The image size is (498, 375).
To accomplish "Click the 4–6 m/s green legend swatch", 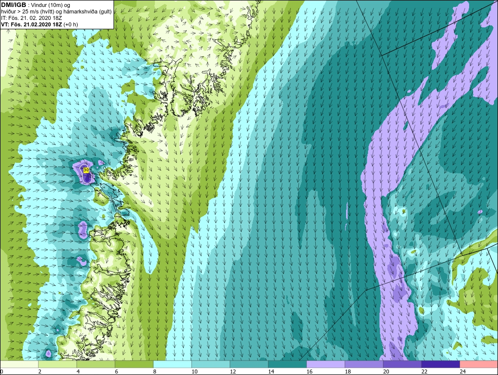I will click(96, 364).
